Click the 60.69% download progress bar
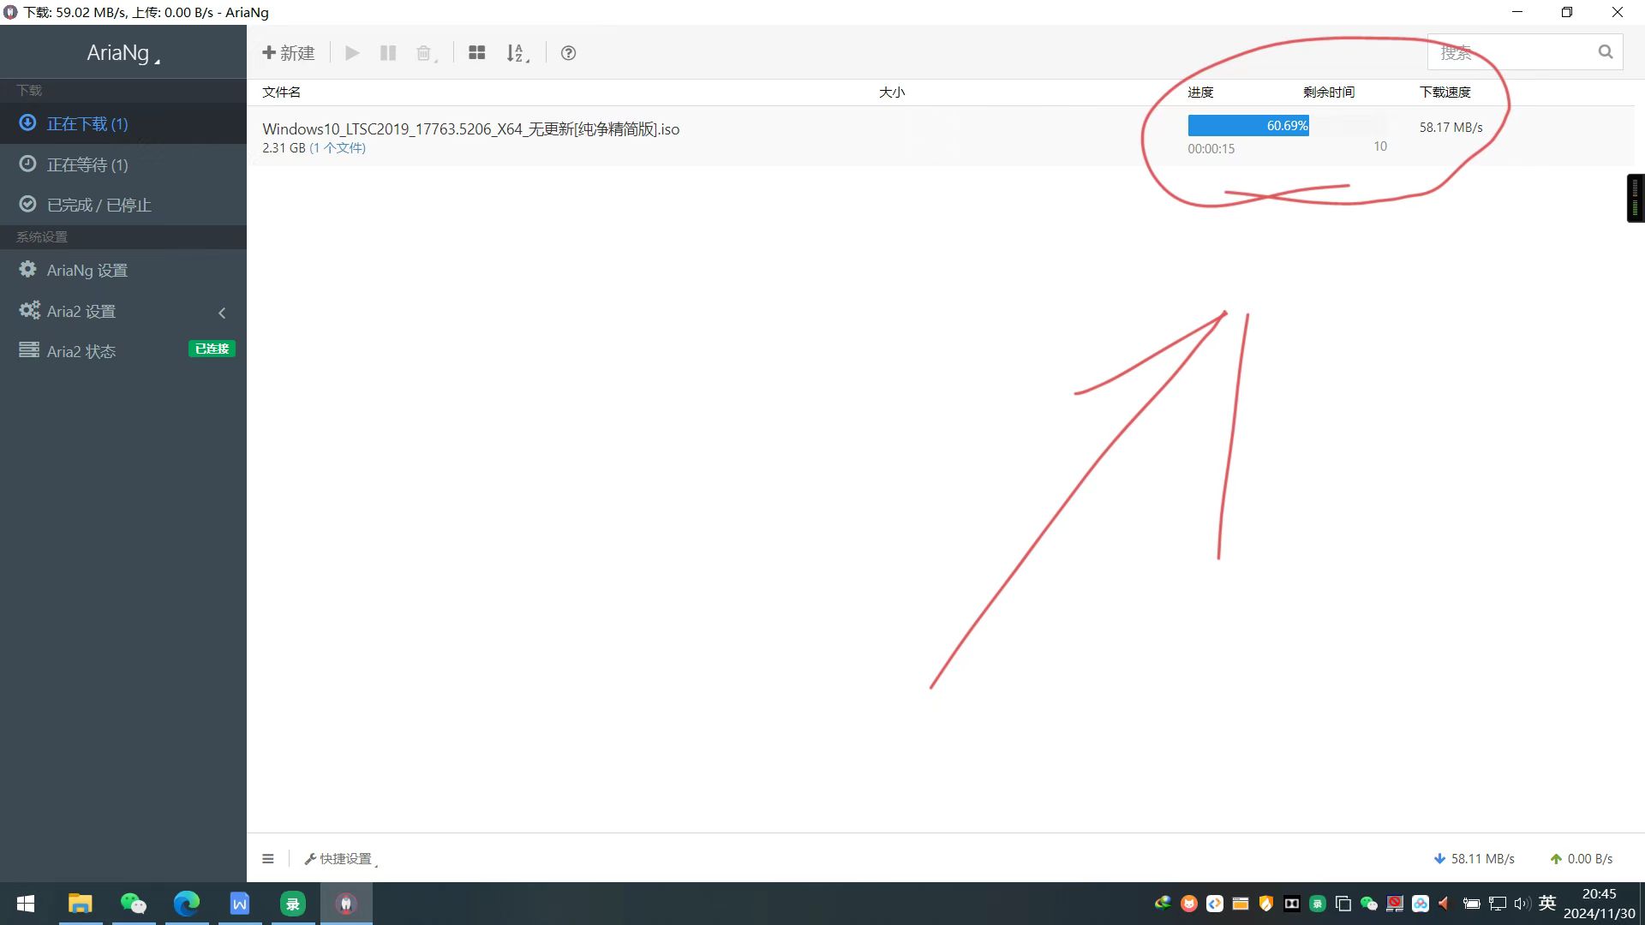The image size is (1645, 925). click(1247, 126)
